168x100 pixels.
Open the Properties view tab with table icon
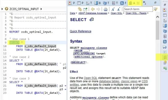pos(80,3)
